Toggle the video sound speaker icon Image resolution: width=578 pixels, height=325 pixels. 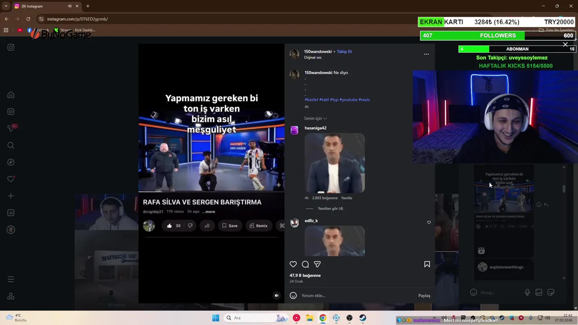coord(277,296)
